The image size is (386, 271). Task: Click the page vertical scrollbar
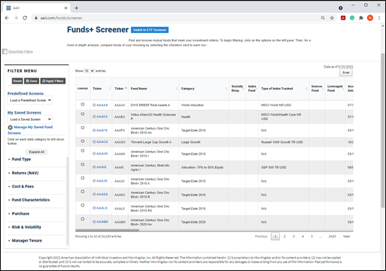[x=382, y=130]
